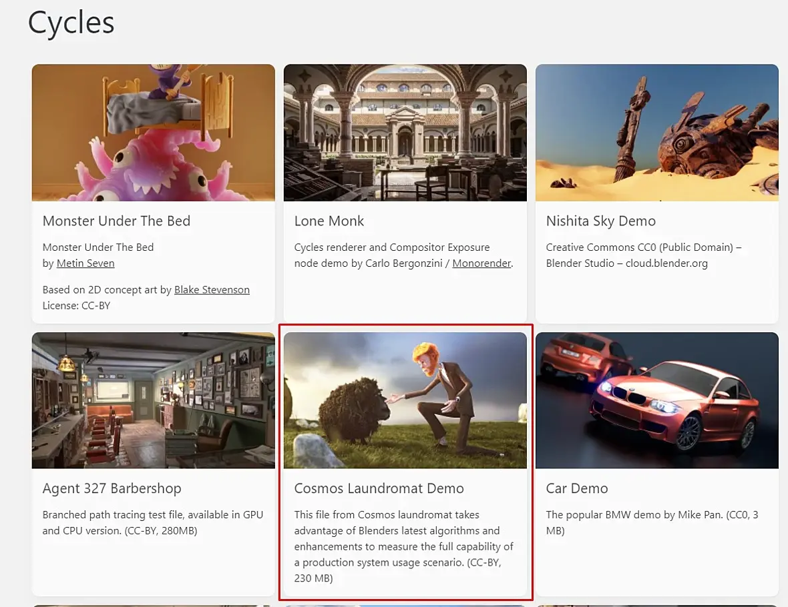Click the popular BMW demo description
This screenshot has height=607, width=788.
click(x=652, y=523)
